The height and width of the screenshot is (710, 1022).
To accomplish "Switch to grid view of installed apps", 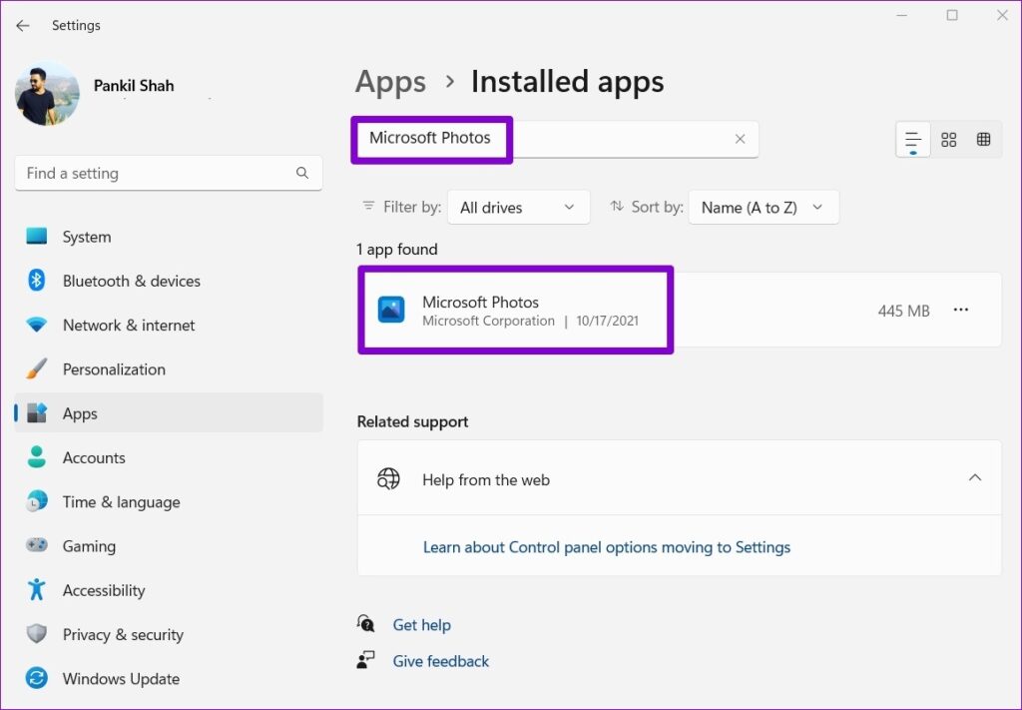I will [x=984, y=139].
